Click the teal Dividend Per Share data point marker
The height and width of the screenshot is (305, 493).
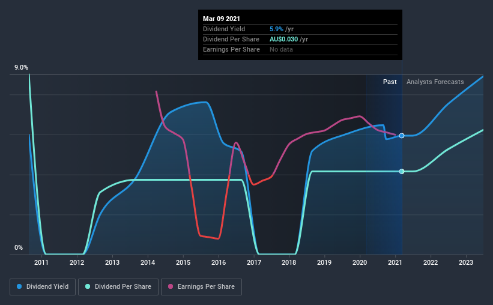[402, 171]
